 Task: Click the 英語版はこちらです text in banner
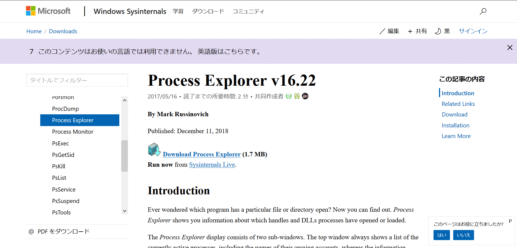[x=230, y=52]
